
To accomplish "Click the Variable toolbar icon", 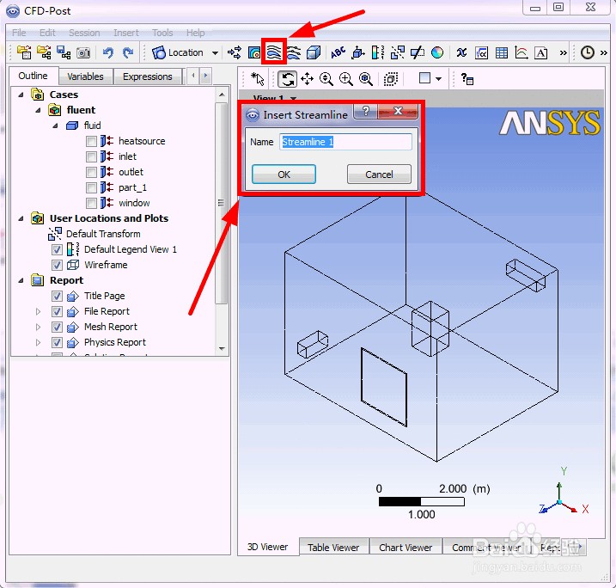I will [x=461, y=52].
